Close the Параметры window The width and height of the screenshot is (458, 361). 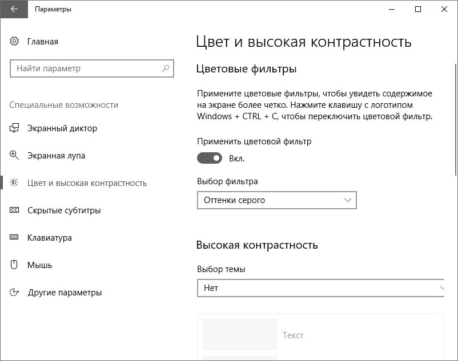pyautogui.click(x=444, y=9)
